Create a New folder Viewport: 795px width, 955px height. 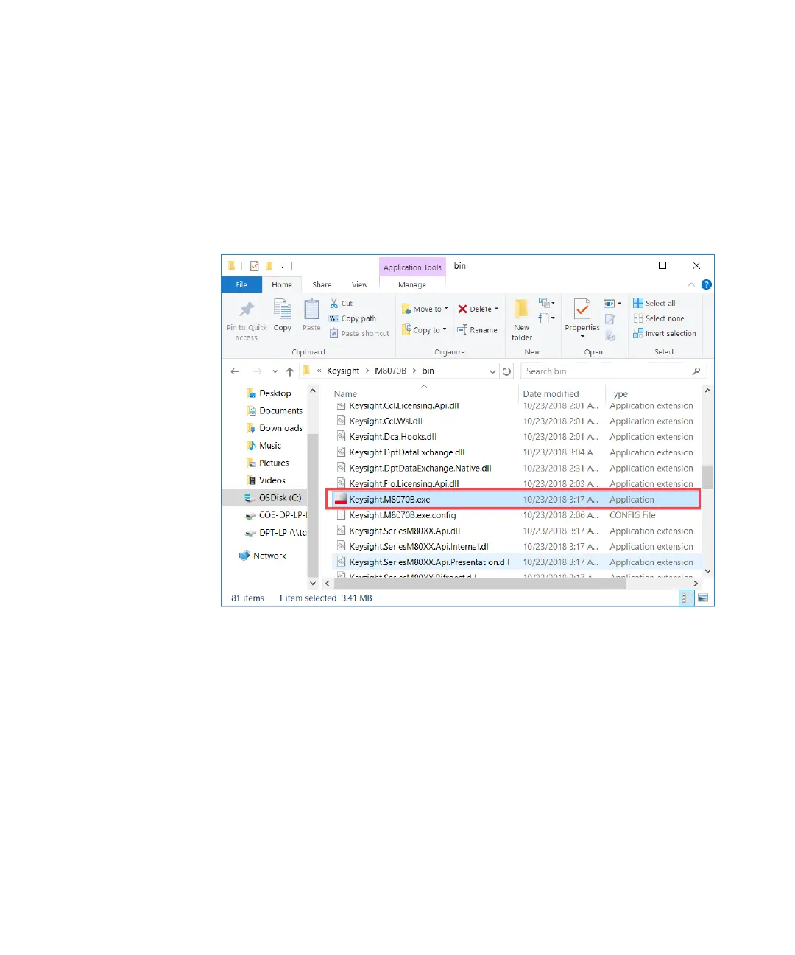point(522,320)
